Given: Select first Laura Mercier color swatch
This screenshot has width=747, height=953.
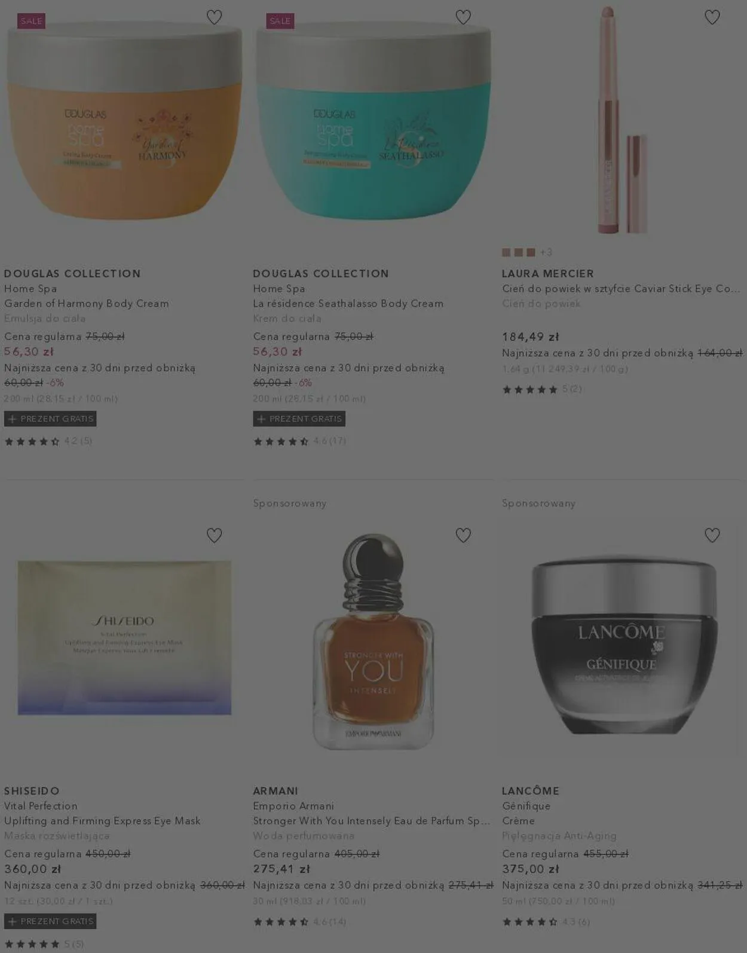Looking at the screenshot, I should [x=506, y=252].
